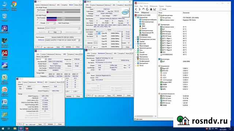This screenshot has height=131, width=234.
Task: Click Close in the CPU-Z SPD window
Action: pyautogui.click(x=78, y=96)
